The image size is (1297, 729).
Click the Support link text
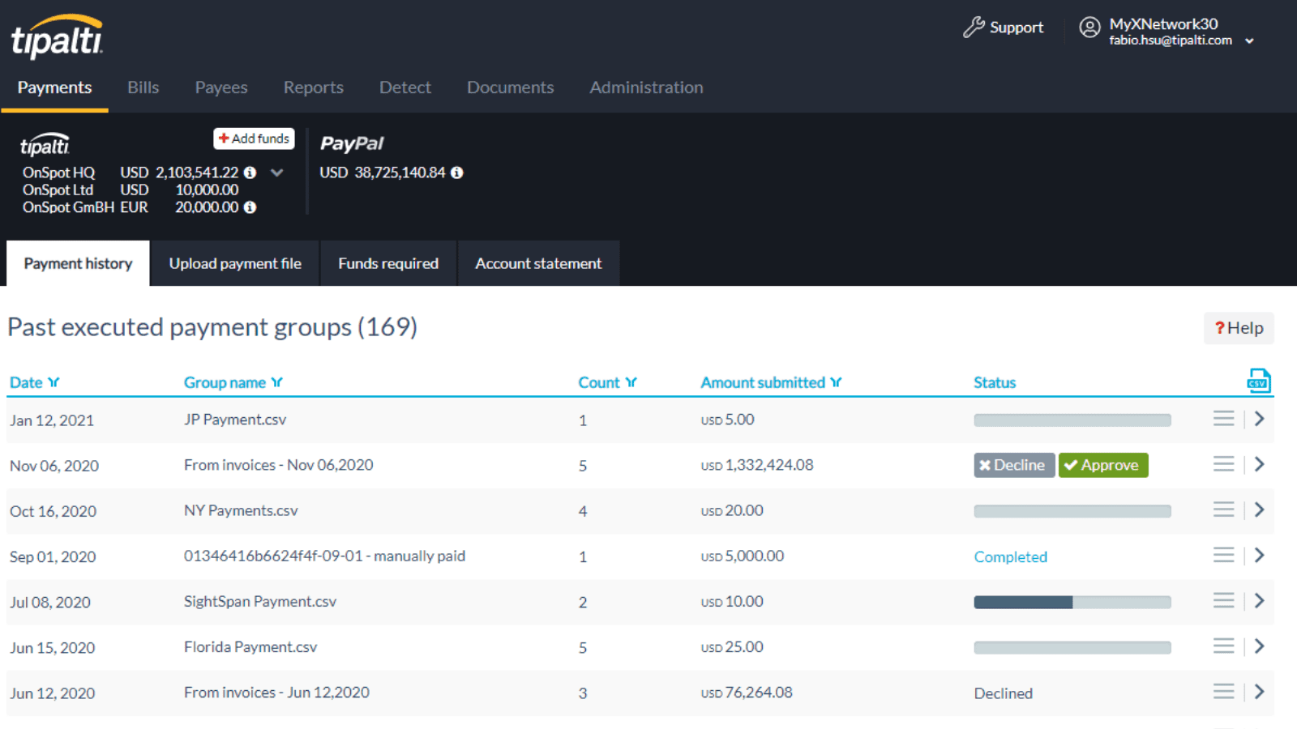(x=1017, y=28)
